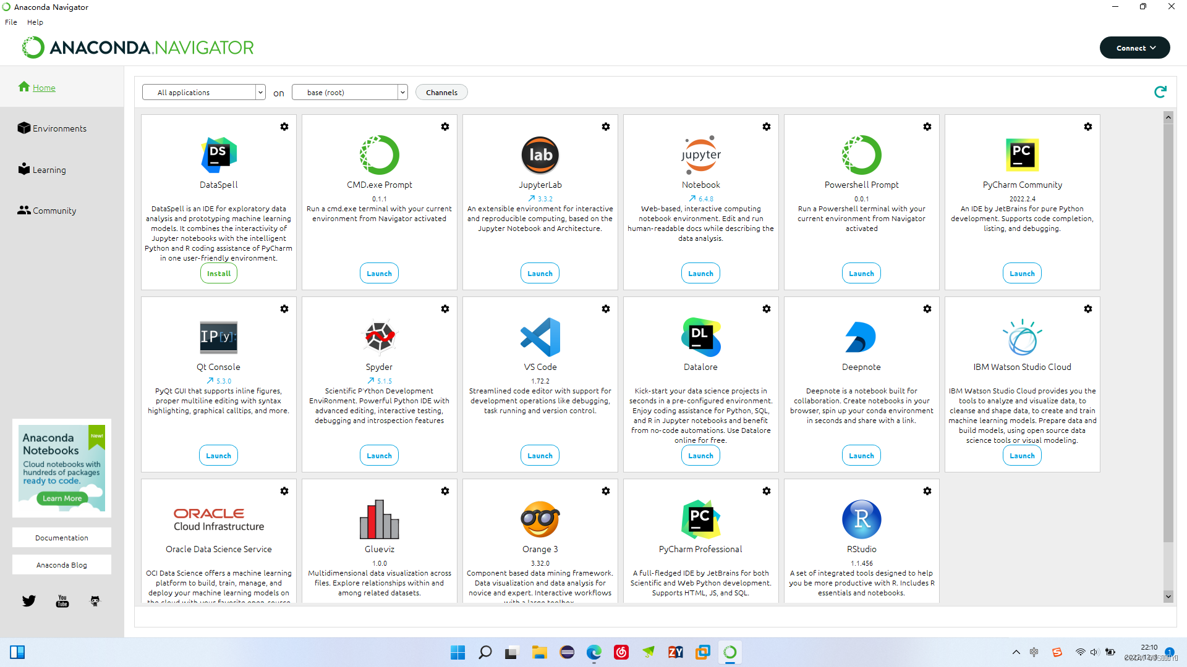This screenshot has width=1187, height=667.
Task: Open the Help menu
Action: [x=35, y=22]
